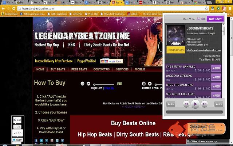Pause the High Life track
The width and height of the screenshot is (233, 146).
(x=83, y=84)
